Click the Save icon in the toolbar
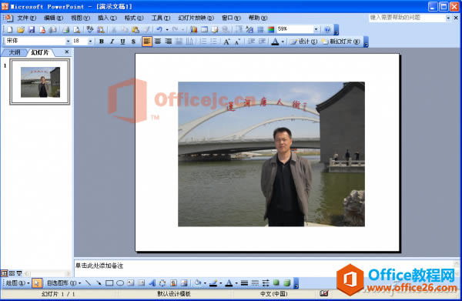Viewport: 462px width, 301px height. [32, 29]
